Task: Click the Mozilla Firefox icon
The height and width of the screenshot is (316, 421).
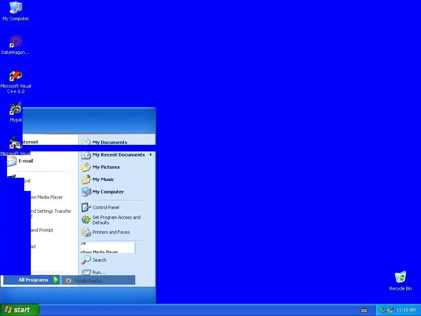Action: pyautogui.click(x=69, y=281)
